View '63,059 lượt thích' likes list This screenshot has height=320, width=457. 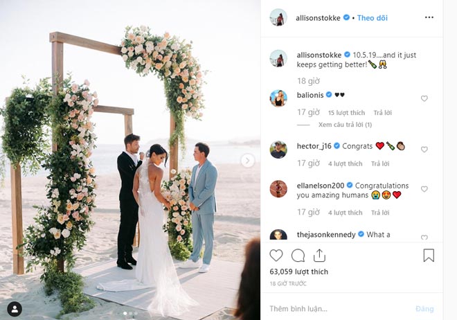(x=298, y=272)
